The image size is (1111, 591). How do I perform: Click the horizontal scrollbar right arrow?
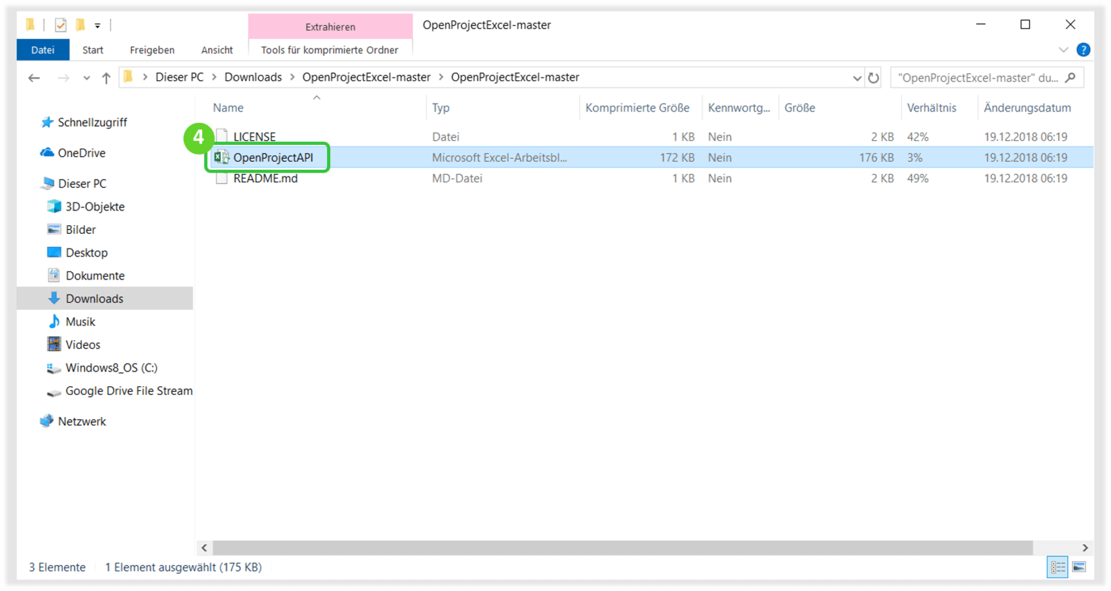(x=1085, y=548)
